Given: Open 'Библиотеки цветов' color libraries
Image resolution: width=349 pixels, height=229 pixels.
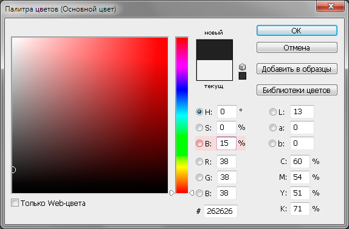Looking at the screenshot, I should tap(297, 90).
